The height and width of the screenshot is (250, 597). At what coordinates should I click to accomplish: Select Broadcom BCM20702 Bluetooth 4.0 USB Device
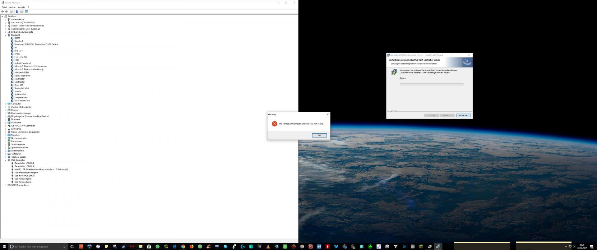pyautogui.click(x=36, y=44)
